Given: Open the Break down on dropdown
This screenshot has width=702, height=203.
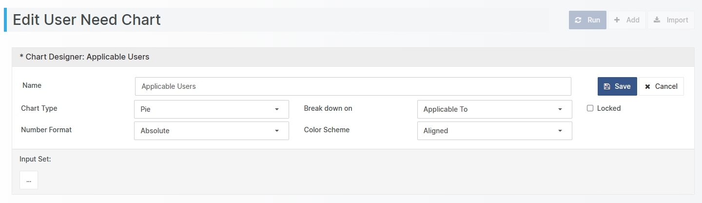Looking at the screenshot, I should (494, 109).
